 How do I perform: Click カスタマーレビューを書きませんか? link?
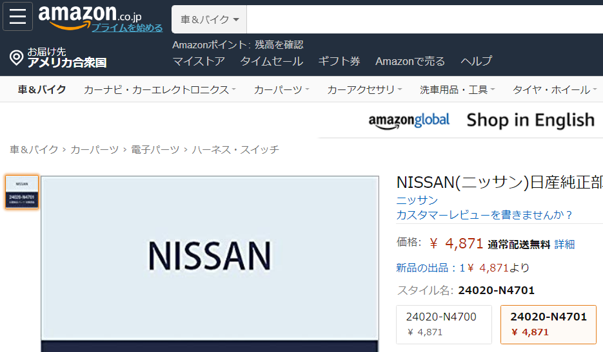coord(484,214)
